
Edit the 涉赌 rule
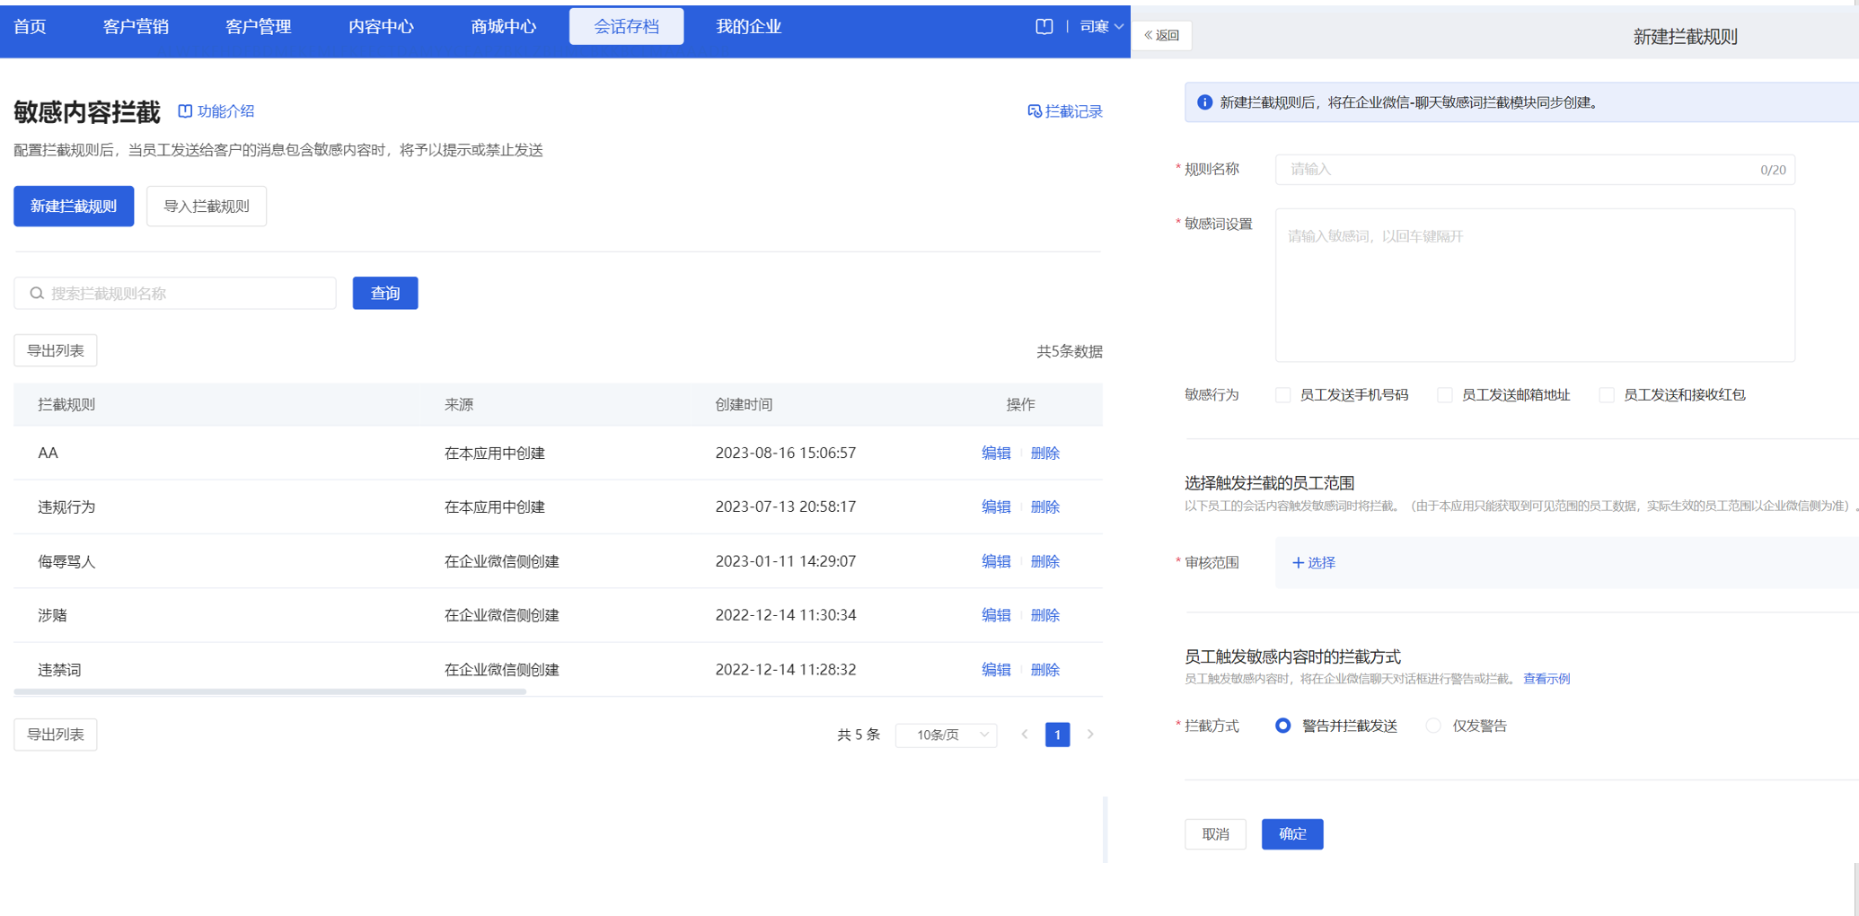(996, 615)
